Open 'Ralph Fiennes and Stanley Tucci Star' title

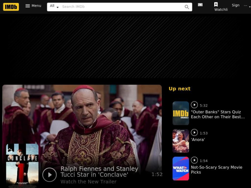pos(99,172)
